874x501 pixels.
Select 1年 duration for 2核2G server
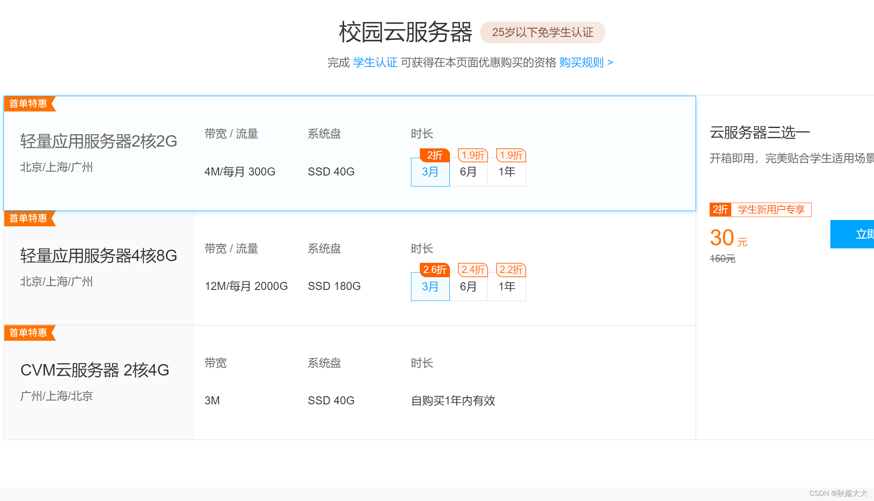coord(507,172)
